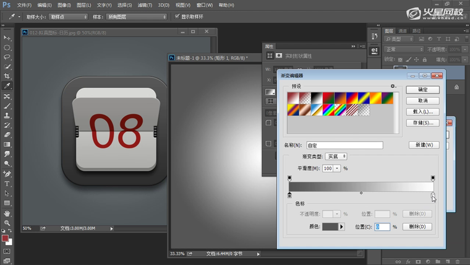470x265 pixels.
Task: Select the Move tool
Action: click(x=7, y=38)
